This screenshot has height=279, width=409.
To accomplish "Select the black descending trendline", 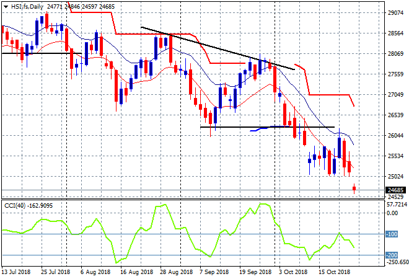I will (218, 48).
